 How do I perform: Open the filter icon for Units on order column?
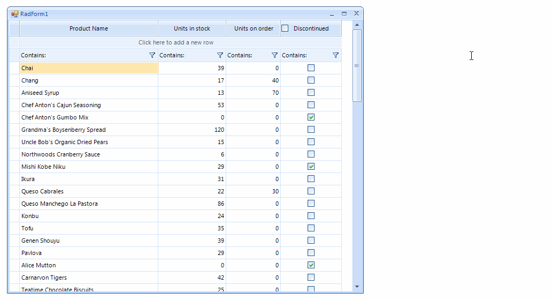coord(274,55)
